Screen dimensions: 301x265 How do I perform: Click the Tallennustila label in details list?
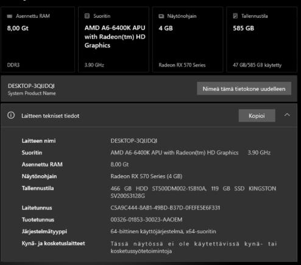tap(38, 188)
